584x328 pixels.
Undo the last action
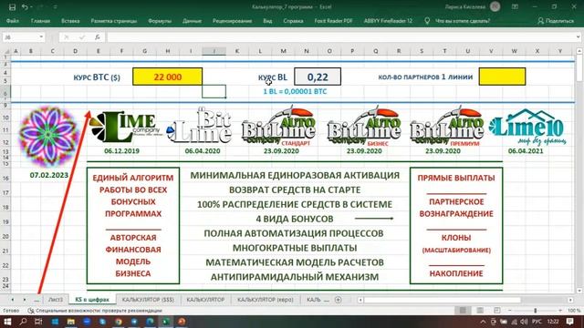tap(25, 7)
